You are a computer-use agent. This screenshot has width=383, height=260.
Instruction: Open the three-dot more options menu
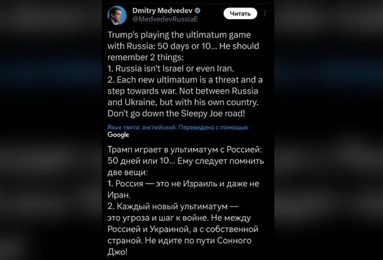(265, 13)
